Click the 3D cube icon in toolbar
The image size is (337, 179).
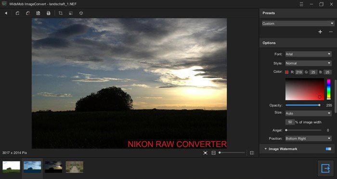coord(81,13)
